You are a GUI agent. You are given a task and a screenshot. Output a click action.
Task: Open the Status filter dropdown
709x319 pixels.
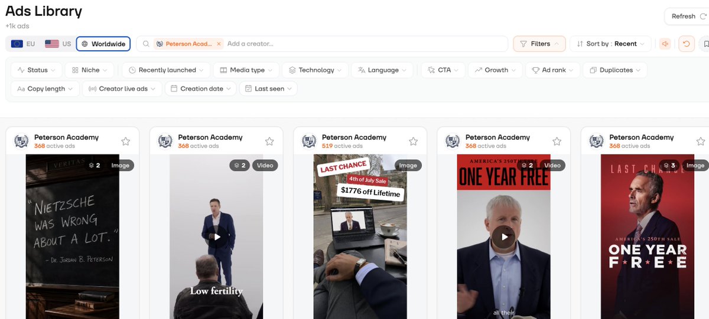click(37, 70)
